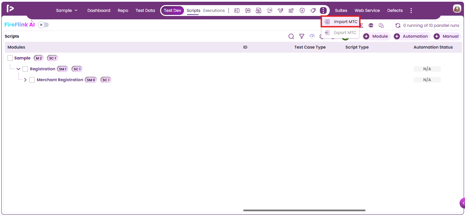
Task: Check the Merchant Registration checkbox
Action: click(32, 80)
